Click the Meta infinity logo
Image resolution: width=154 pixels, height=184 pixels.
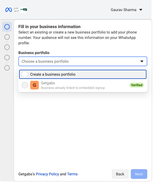9,10
